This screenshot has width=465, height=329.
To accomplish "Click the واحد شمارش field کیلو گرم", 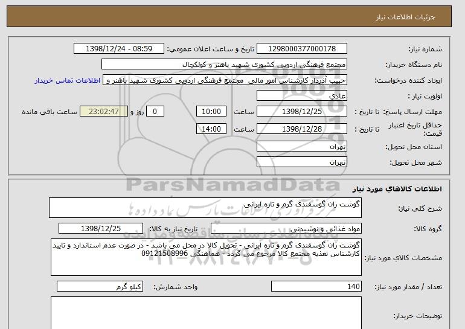I will (100, 287).
